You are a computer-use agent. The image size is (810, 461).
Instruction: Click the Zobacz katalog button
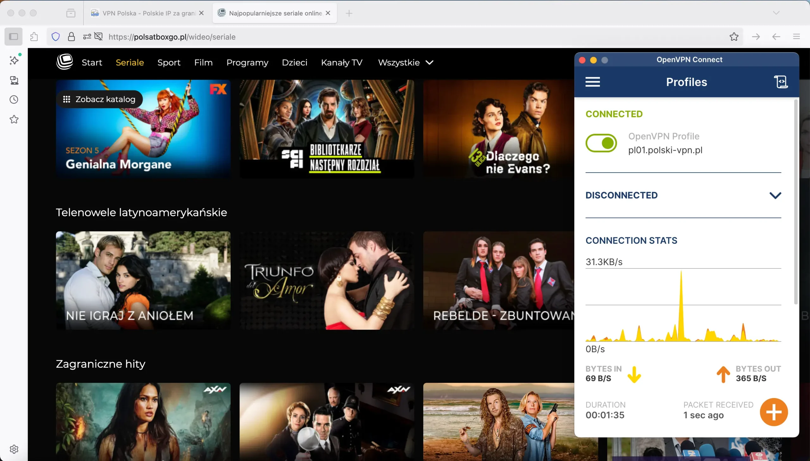pyautogui.click(x=99, y=99)
